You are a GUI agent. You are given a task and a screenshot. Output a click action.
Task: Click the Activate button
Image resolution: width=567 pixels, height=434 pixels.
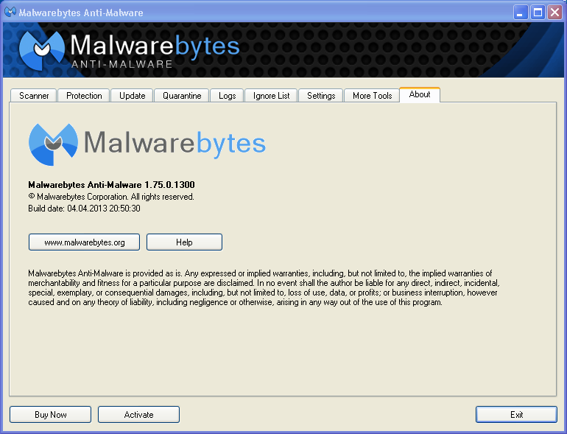click(139, 414)
